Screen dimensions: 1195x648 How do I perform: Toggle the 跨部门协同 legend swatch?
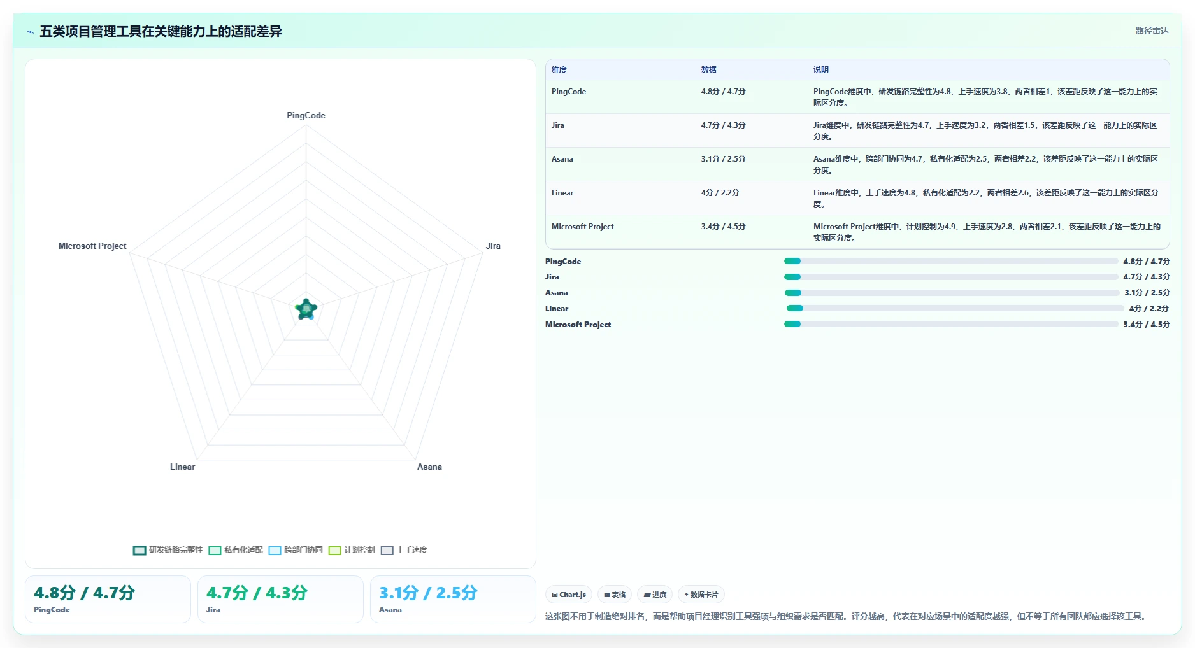(275, 551)
